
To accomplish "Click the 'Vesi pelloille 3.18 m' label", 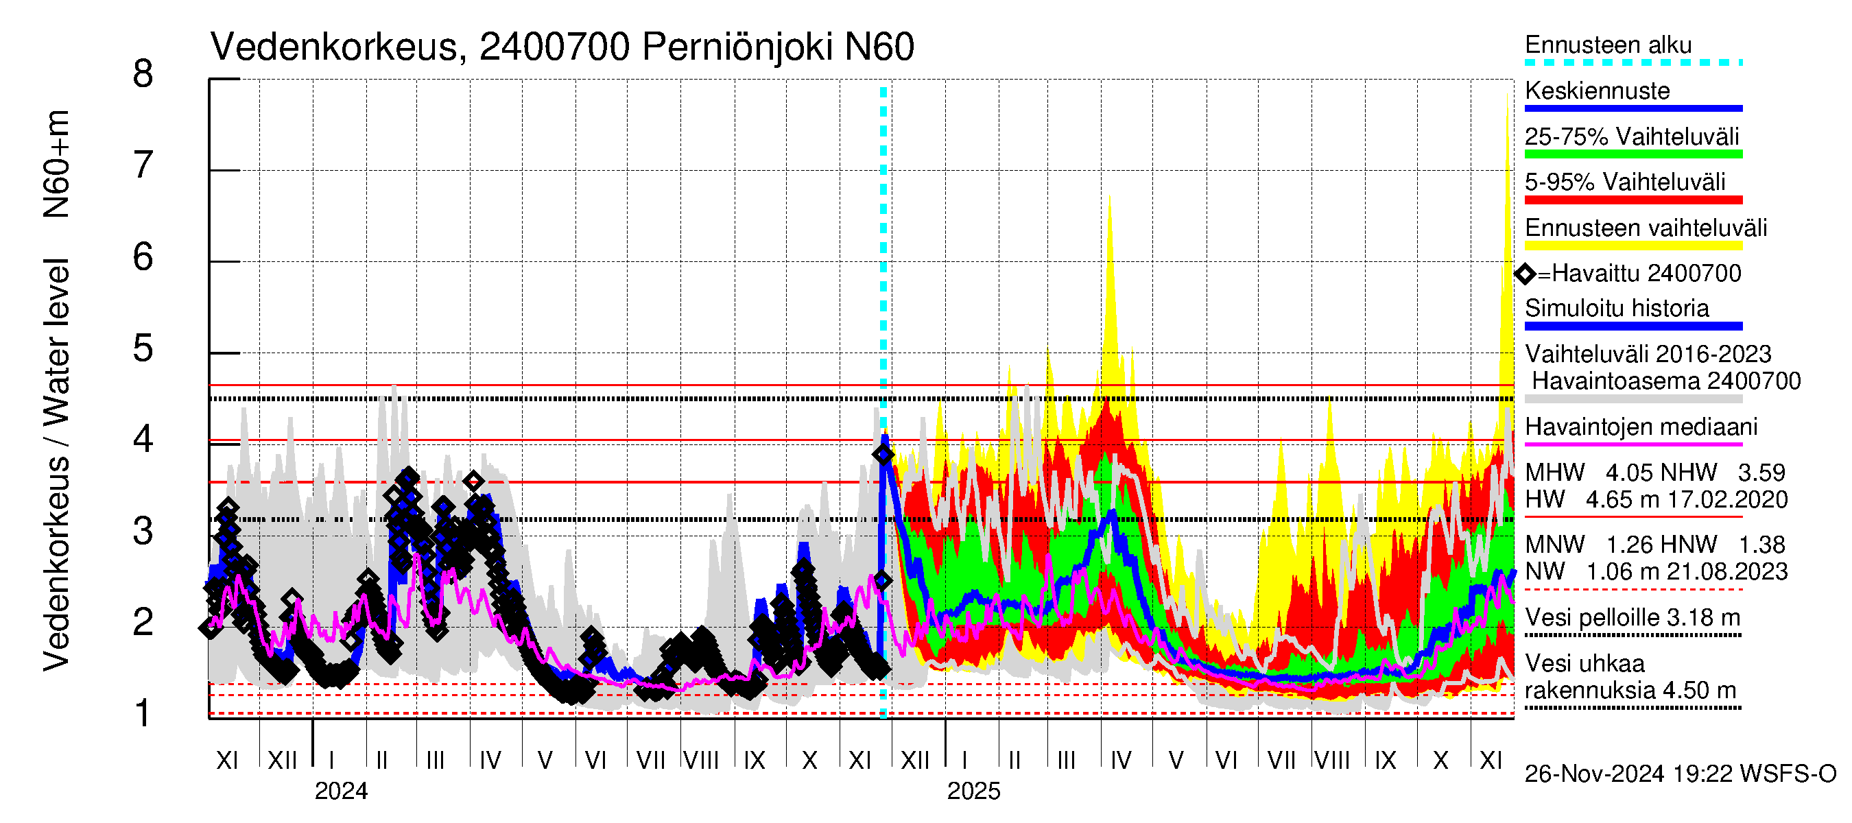I will 1633,617.
